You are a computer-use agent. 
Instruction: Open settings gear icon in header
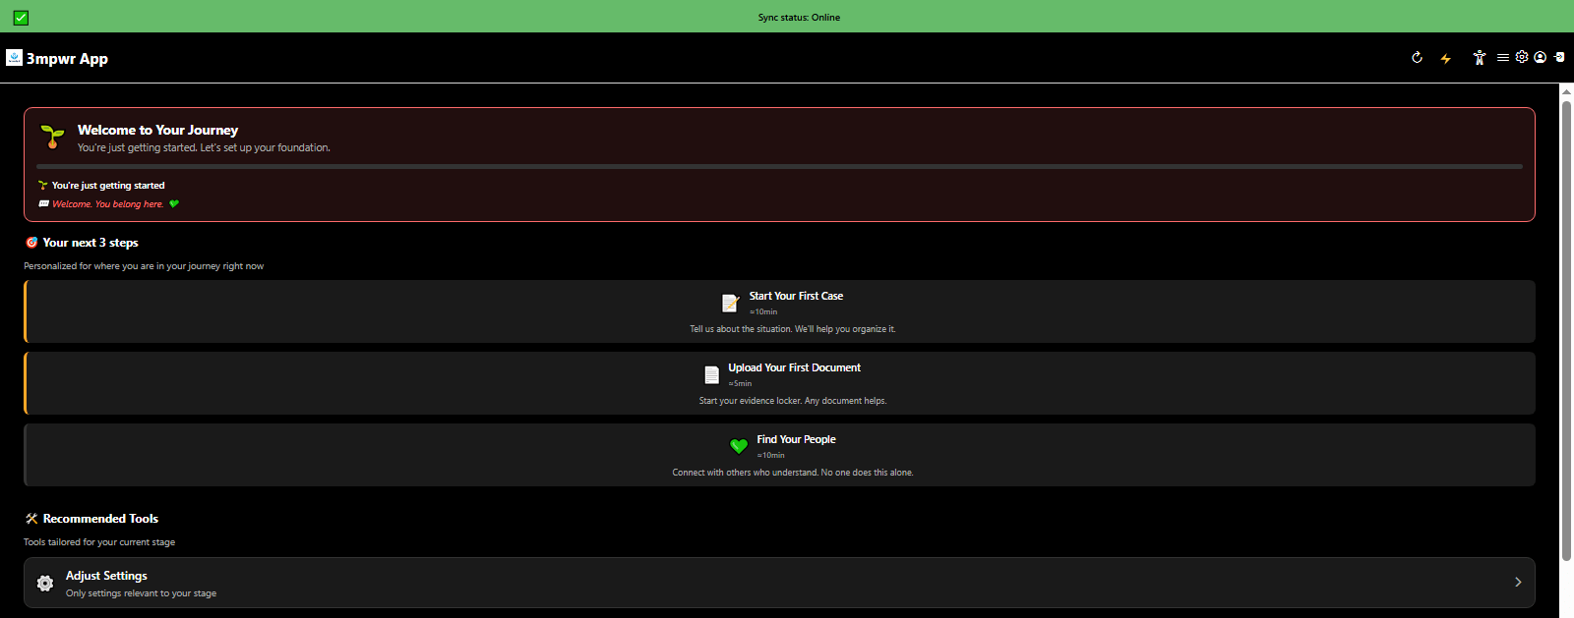click(x=1522, y=57)
